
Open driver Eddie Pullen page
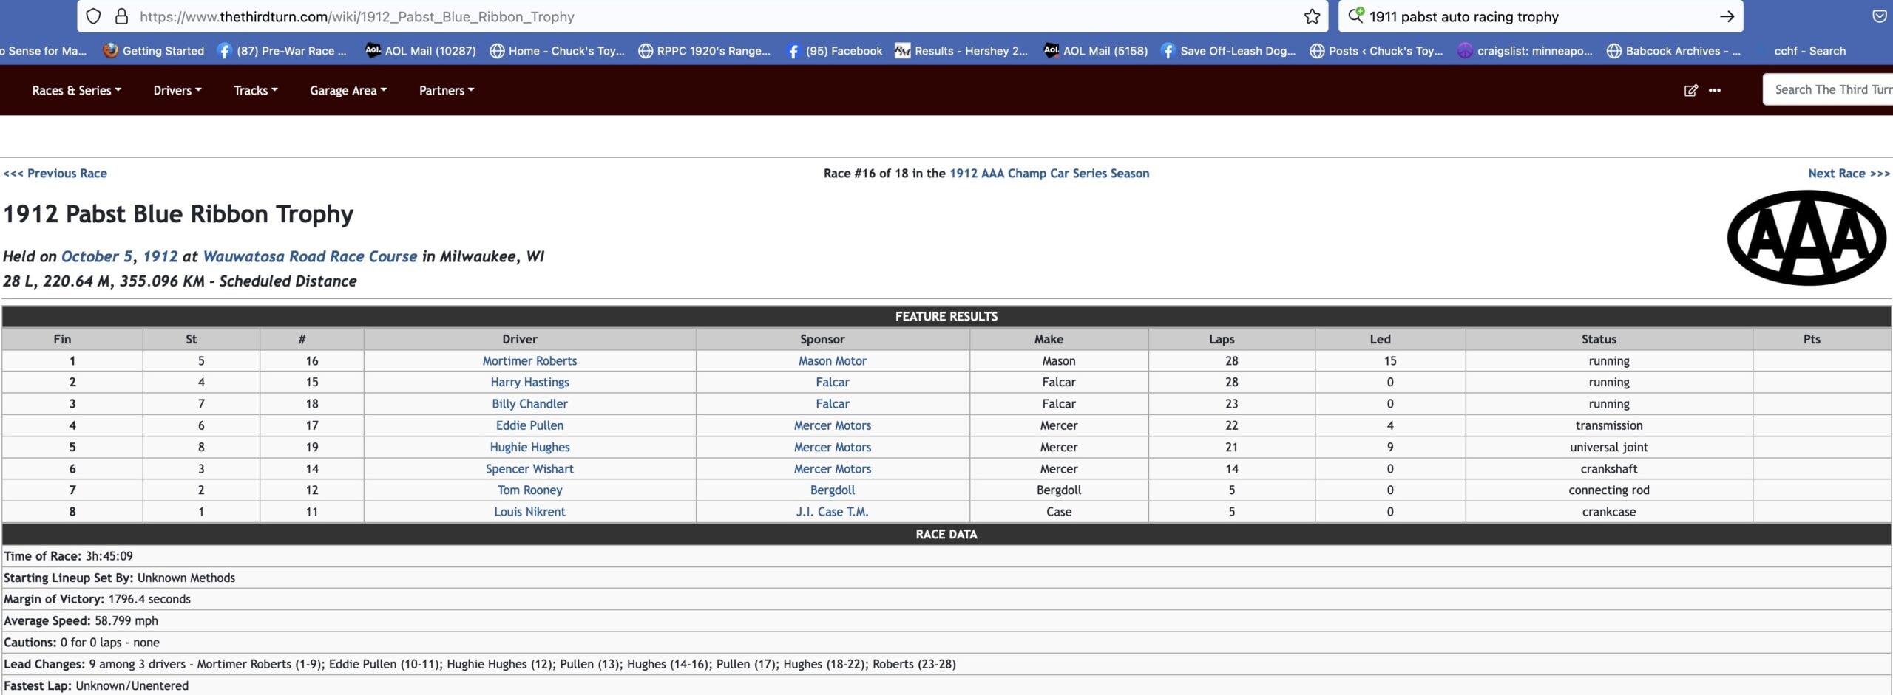click(529, 425)
